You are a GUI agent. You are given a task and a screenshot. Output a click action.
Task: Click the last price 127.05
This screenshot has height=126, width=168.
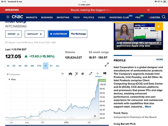tap(13, 56)
